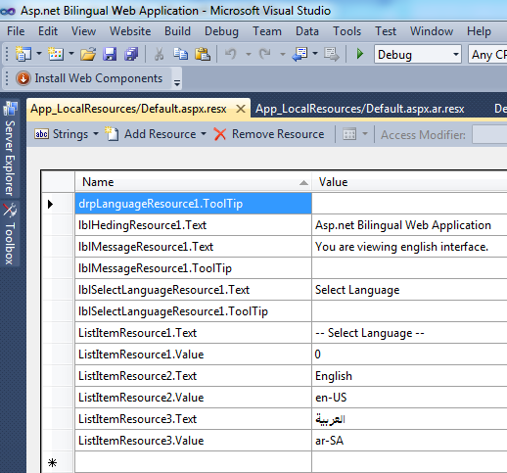Open the Debug menu

[221, 31]
